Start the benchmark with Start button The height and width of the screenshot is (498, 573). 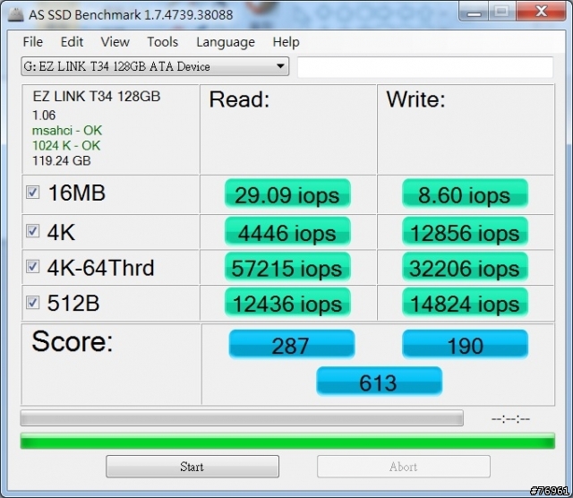click(x=192, y=467)
